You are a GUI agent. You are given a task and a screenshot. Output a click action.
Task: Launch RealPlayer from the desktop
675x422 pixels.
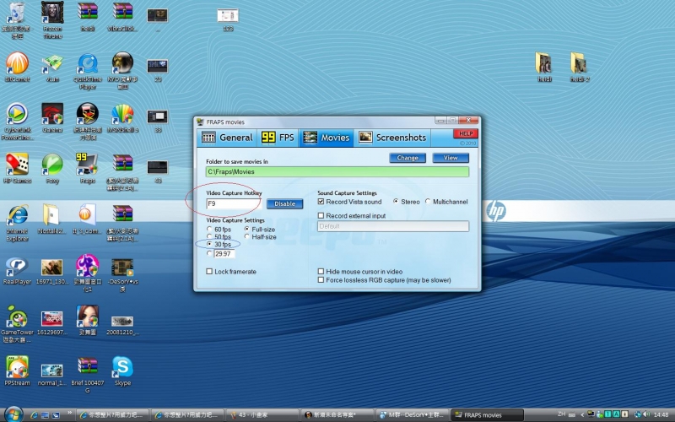coord(17,267)
